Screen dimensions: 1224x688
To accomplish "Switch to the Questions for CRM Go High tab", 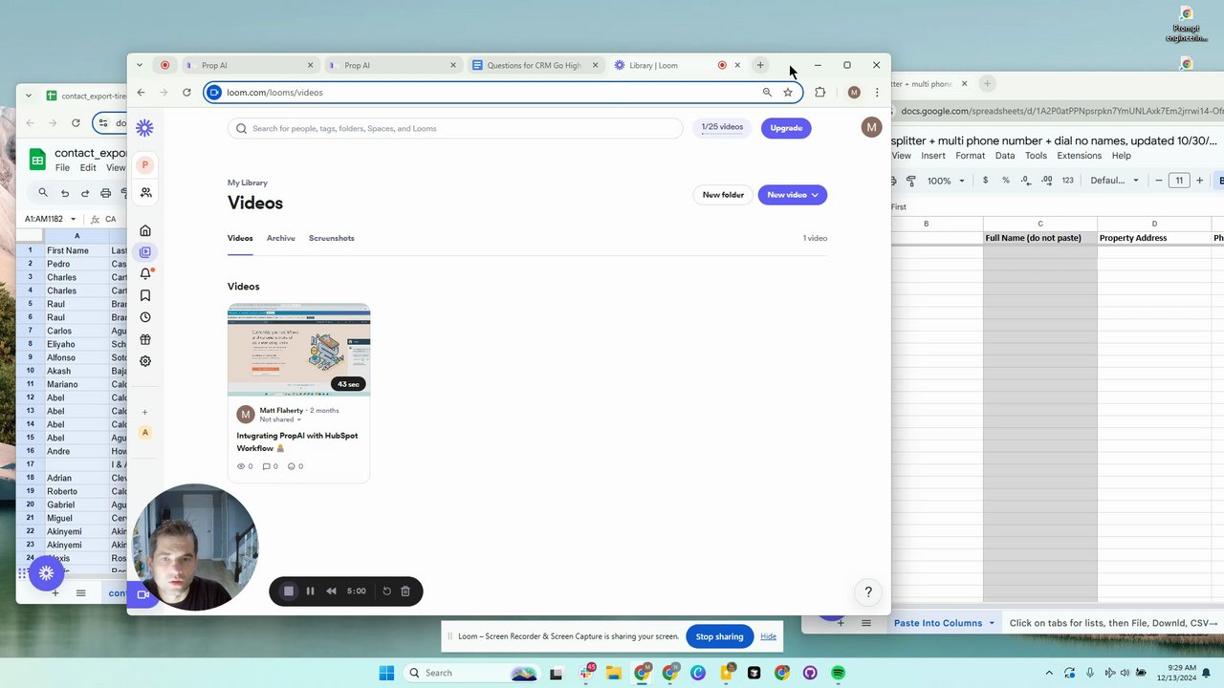I will pyautogui.click(x=535, y=65).
